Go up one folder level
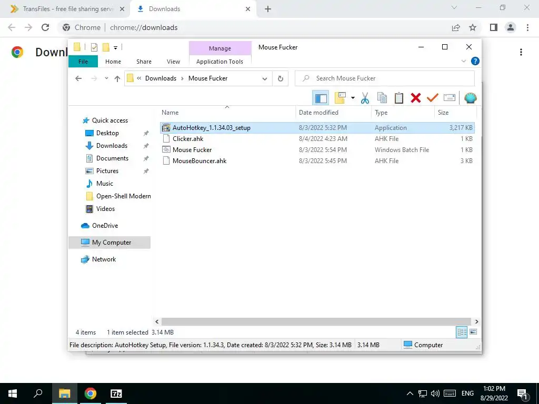This screenshot has width=539, height=404. click(x=117, y=79)
